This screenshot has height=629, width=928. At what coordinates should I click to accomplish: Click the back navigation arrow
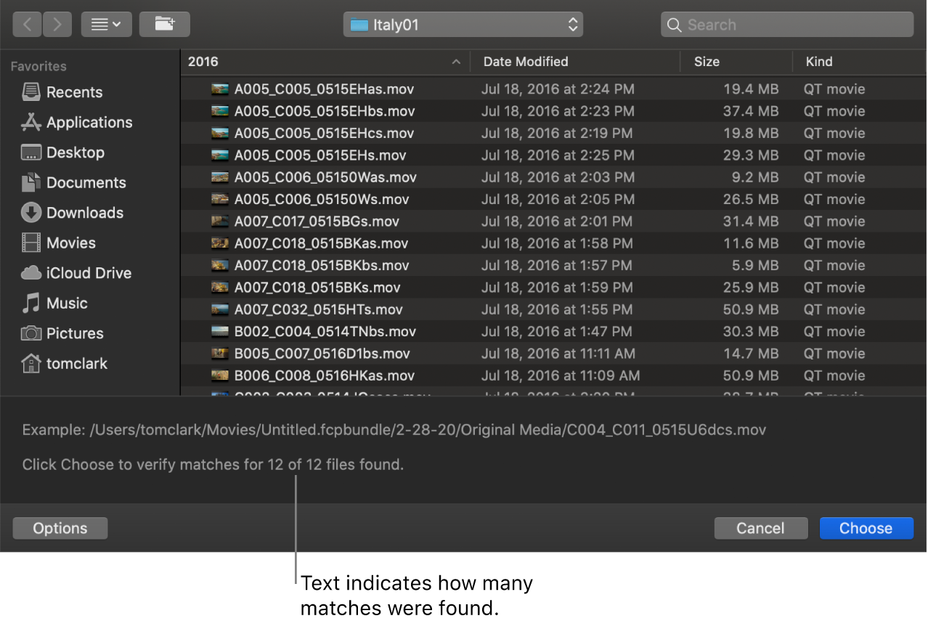point(27,24)
